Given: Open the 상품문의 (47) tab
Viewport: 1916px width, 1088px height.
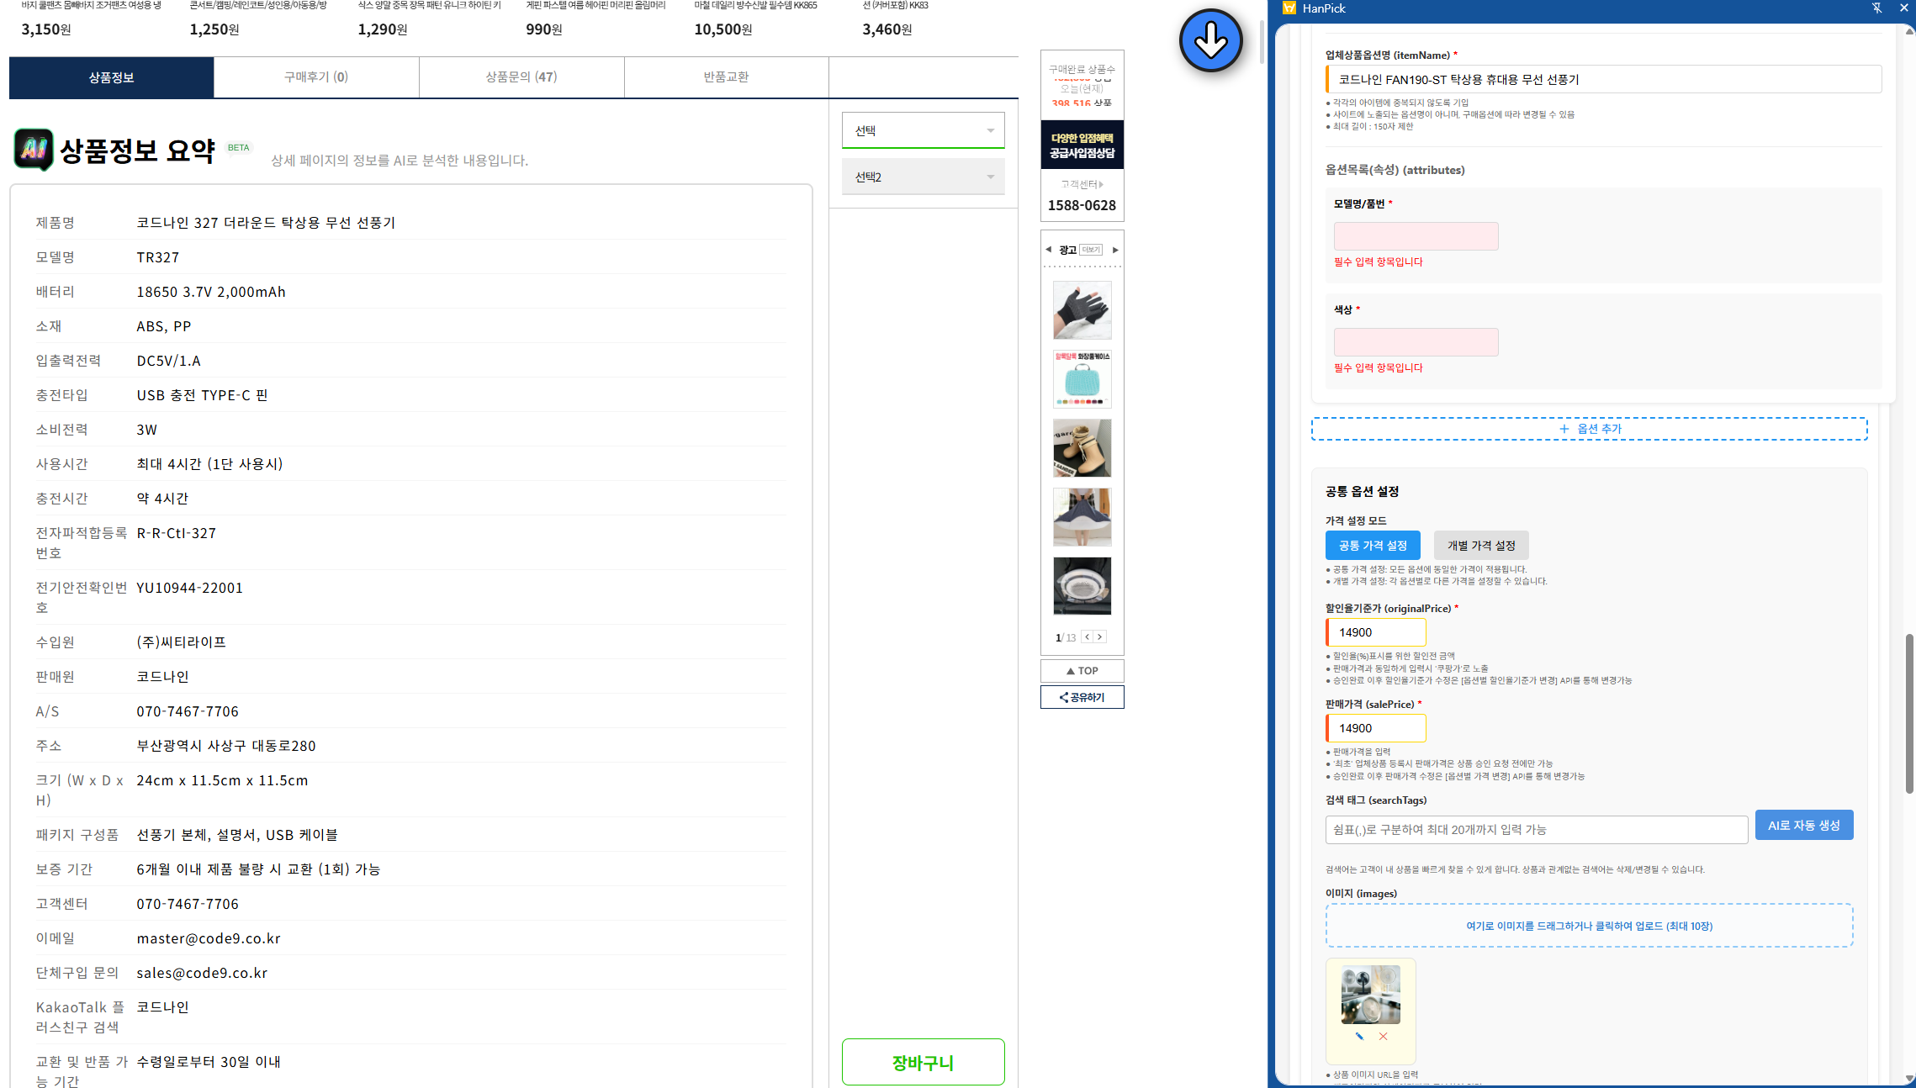Looking at the screenshot, I should pyautogui.click(x=521, y=77).
